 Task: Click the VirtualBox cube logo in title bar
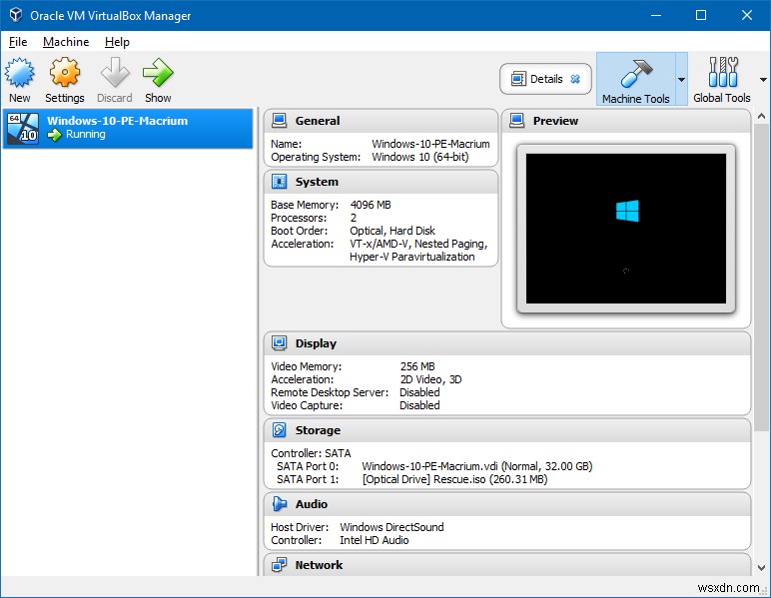[16, 15]
